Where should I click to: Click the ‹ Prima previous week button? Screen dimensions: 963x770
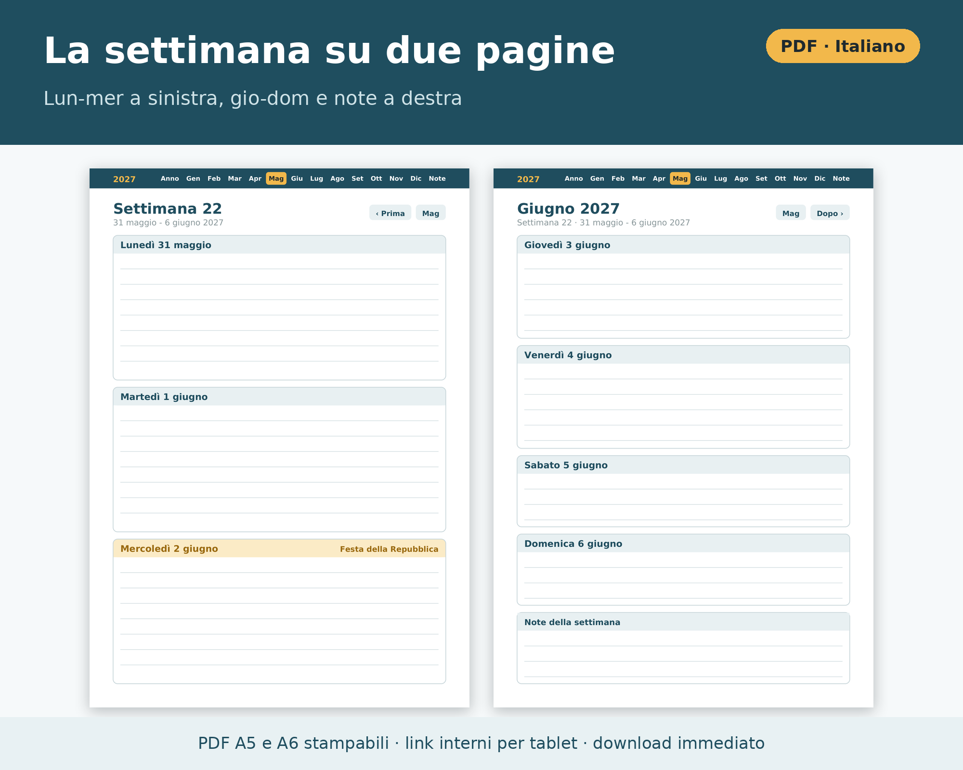pos(390,213)
